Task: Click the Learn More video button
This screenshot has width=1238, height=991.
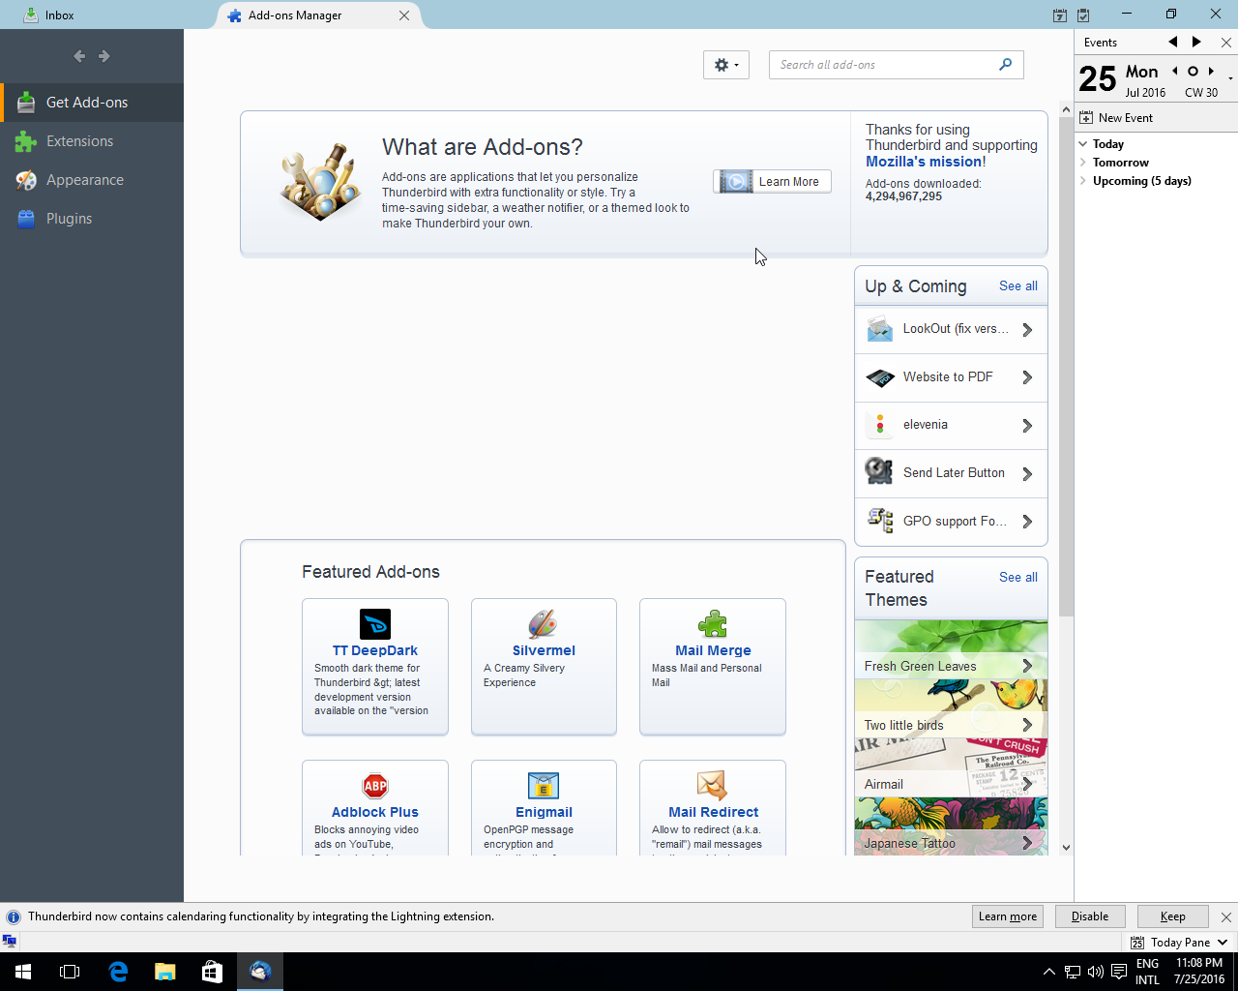Action: pyautogui.click(x=772, y=182)
